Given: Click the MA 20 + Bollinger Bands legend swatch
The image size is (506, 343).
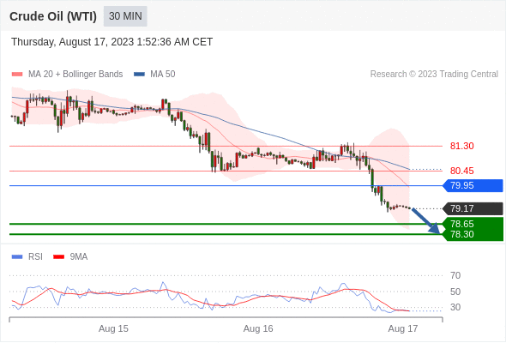Looking at the screenshot, I should [x=17, y=75].
